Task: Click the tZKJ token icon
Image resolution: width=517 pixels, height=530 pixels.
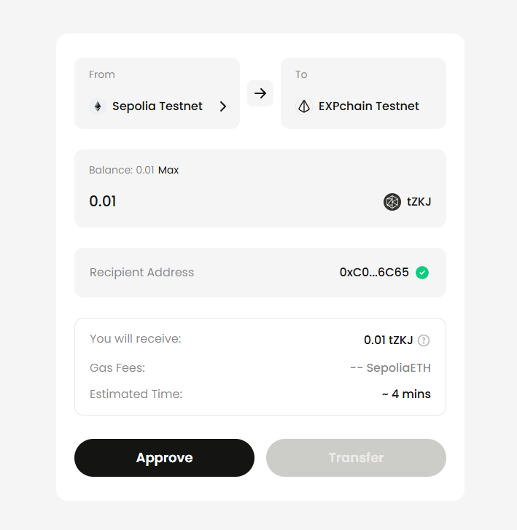Action: [392, 202]
